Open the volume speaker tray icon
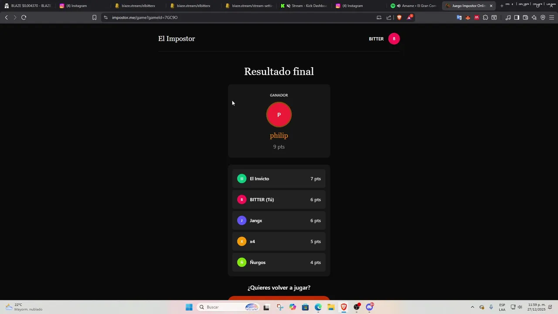This screenshot has width=558, height=314. [x=520, y=307]
